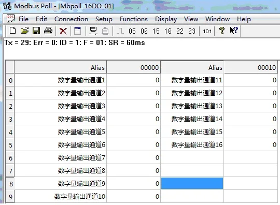Click the New document icon
Image resolution: width=280 pixels, height=205 pixels.
click(x=12, y=31)
